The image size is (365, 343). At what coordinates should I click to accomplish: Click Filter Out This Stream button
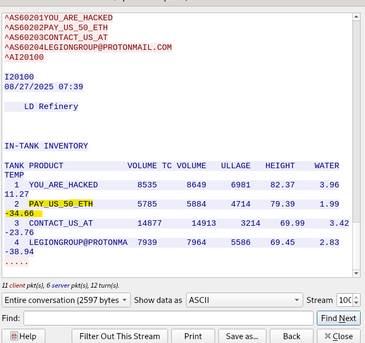[119, 336]
